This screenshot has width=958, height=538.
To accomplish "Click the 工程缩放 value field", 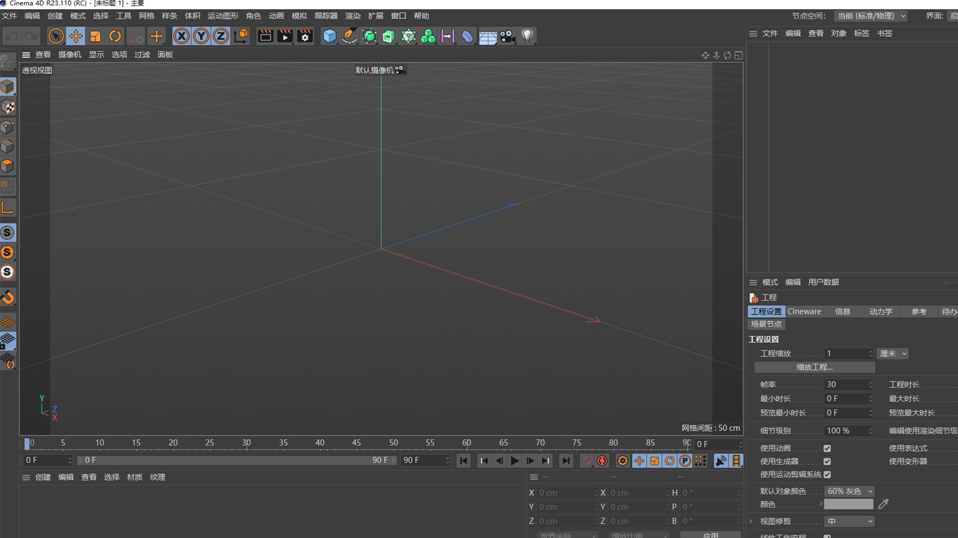I will pyautogui.click(x=849, y=354).
